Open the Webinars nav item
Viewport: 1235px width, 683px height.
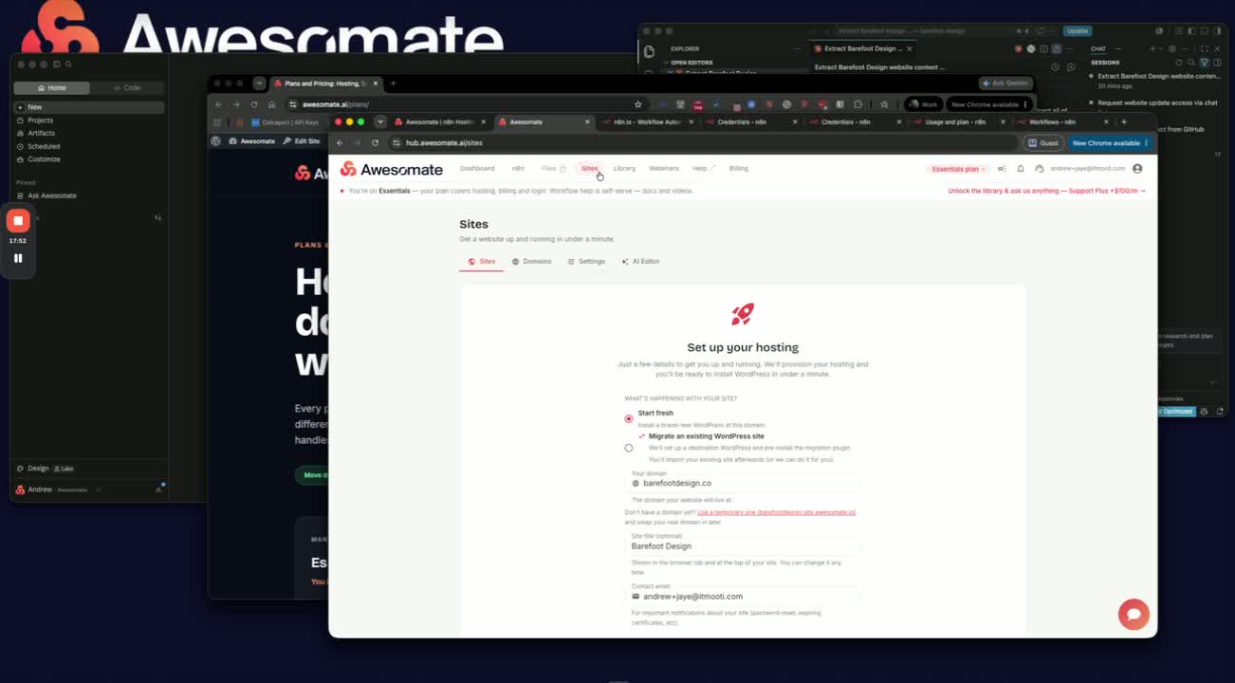pos(664,169)
